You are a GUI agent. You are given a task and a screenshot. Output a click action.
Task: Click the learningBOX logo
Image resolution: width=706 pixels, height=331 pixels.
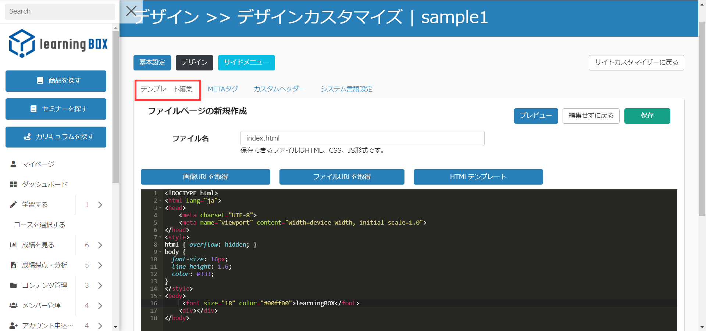[x=58, y=44]
